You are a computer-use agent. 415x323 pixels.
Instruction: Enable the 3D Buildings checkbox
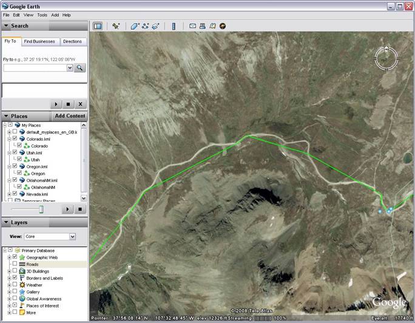pyautogui.click(x=15, y=271)
